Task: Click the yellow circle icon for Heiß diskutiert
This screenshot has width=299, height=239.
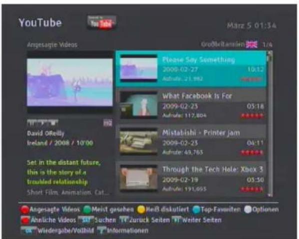Action: (141, 210)
